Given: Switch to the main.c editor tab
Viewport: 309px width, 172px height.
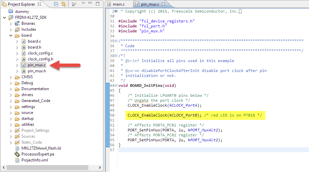Looking at the screenshot, I should click(x=118, y=4).
